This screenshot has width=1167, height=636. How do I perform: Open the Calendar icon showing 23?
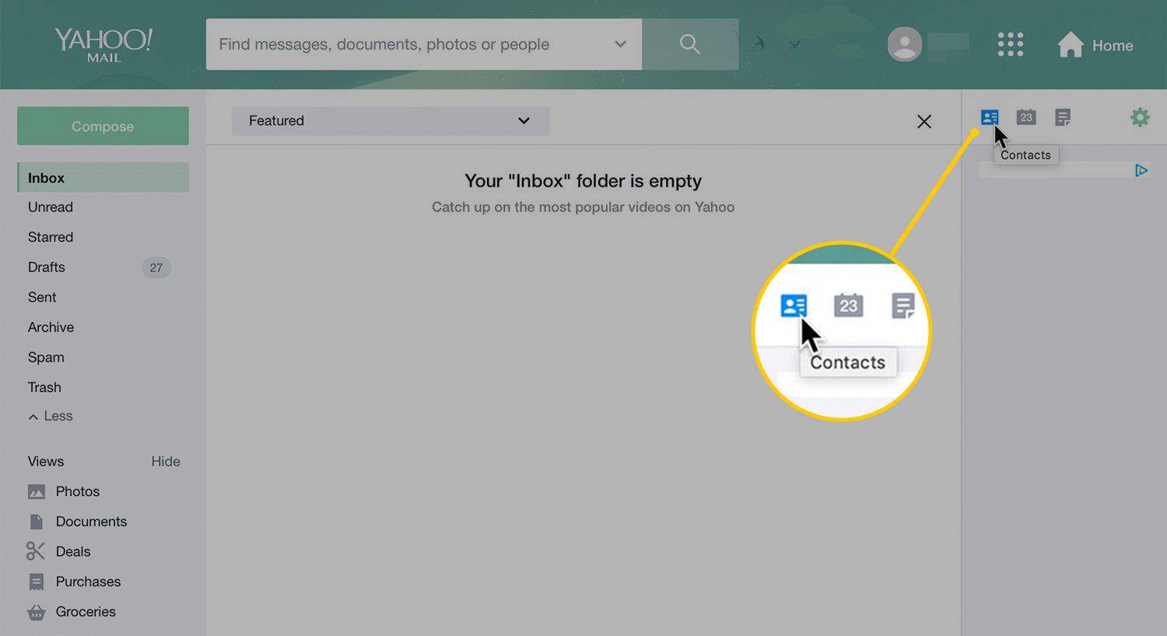point(1026,117)
